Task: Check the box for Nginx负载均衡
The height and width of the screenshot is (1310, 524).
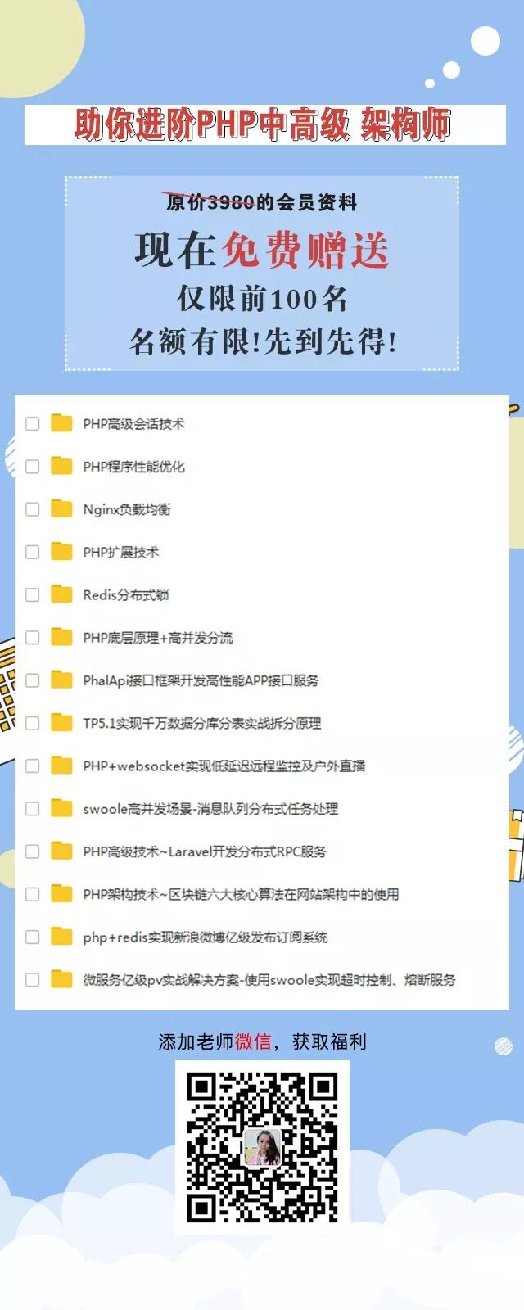Action: click(x=33, y=509)
